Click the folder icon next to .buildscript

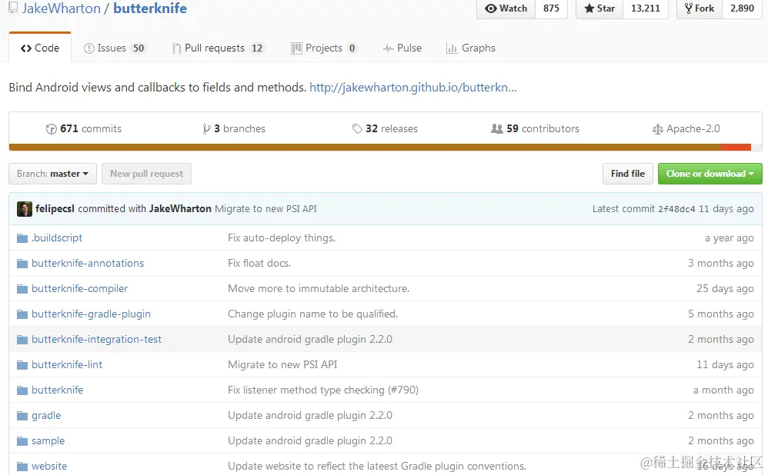click(22, 238)
